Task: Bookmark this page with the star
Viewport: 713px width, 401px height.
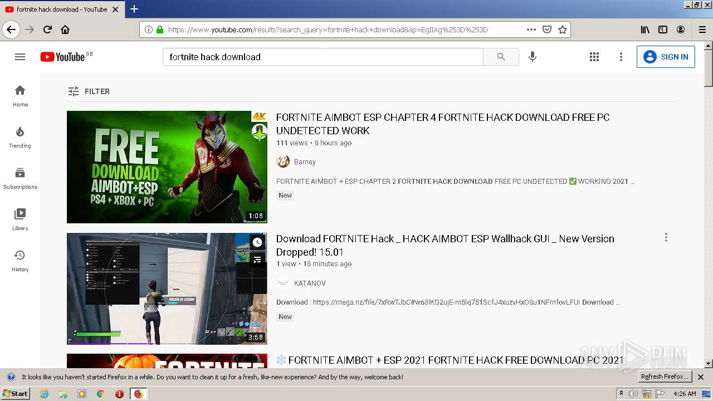Action: [563, 30]
